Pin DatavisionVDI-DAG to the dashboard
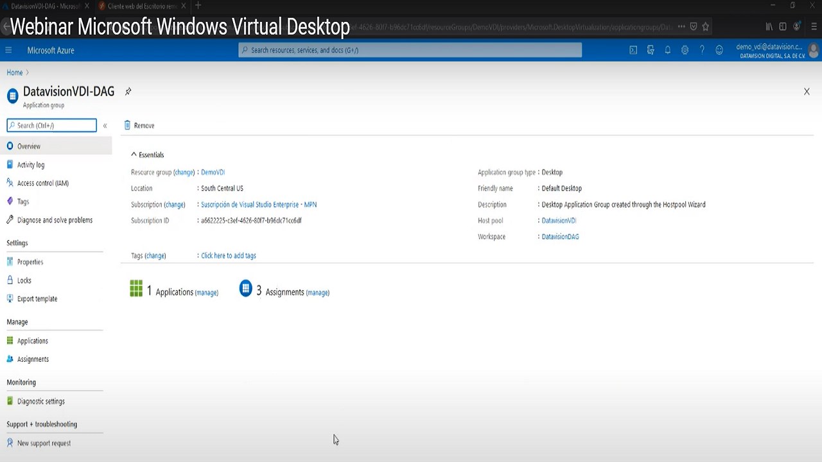The width and height of the screenshot is (822, 462). [128, 92]
